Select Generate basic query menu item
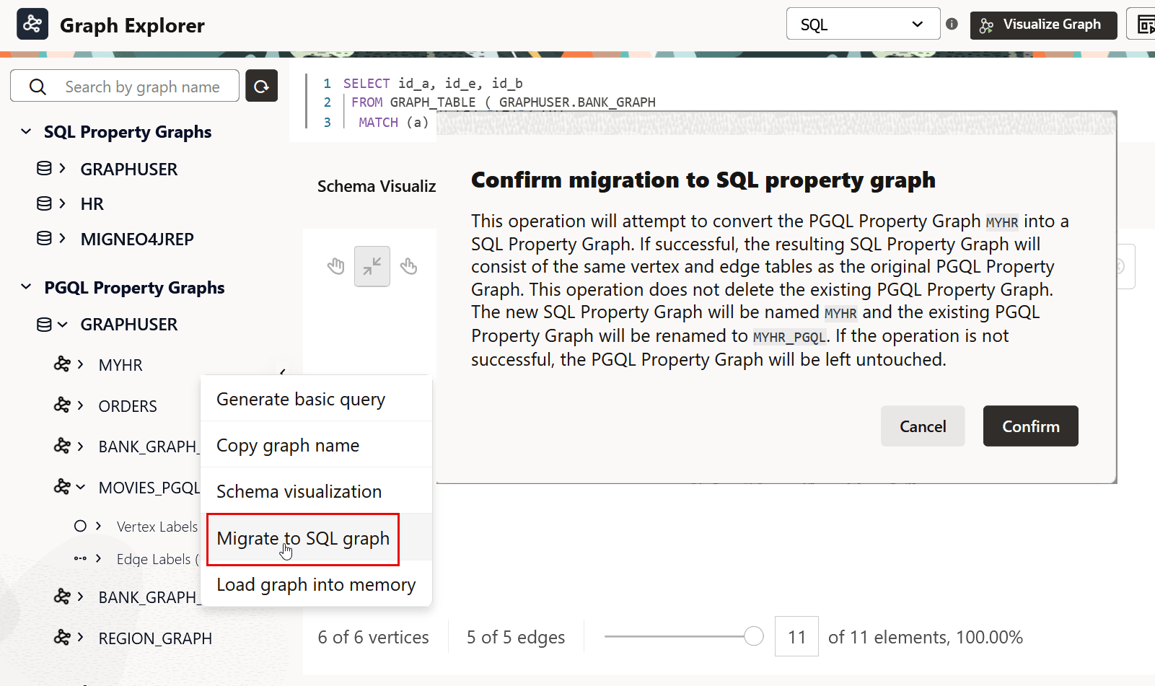This screenshot has width=1155, height=686. 316,399
